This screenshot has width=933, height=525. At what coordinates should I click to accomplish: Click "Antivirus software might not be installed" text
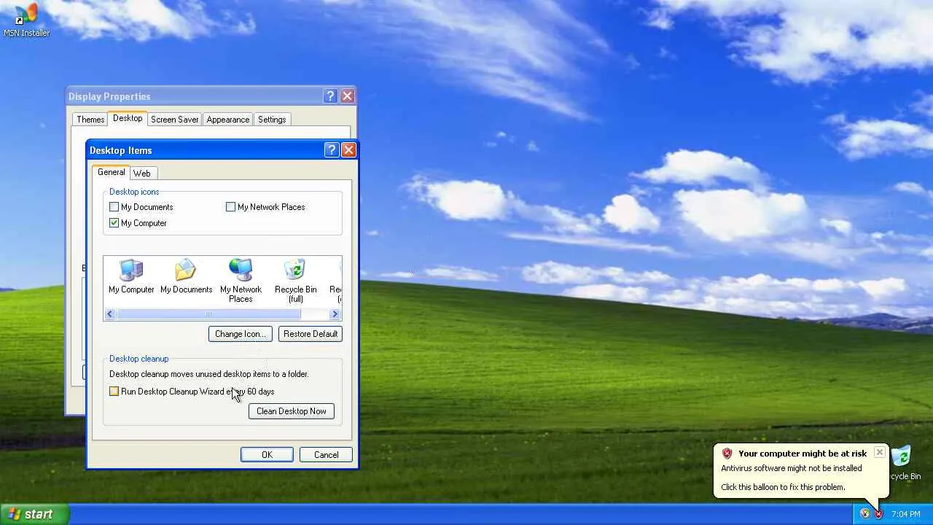792,468
